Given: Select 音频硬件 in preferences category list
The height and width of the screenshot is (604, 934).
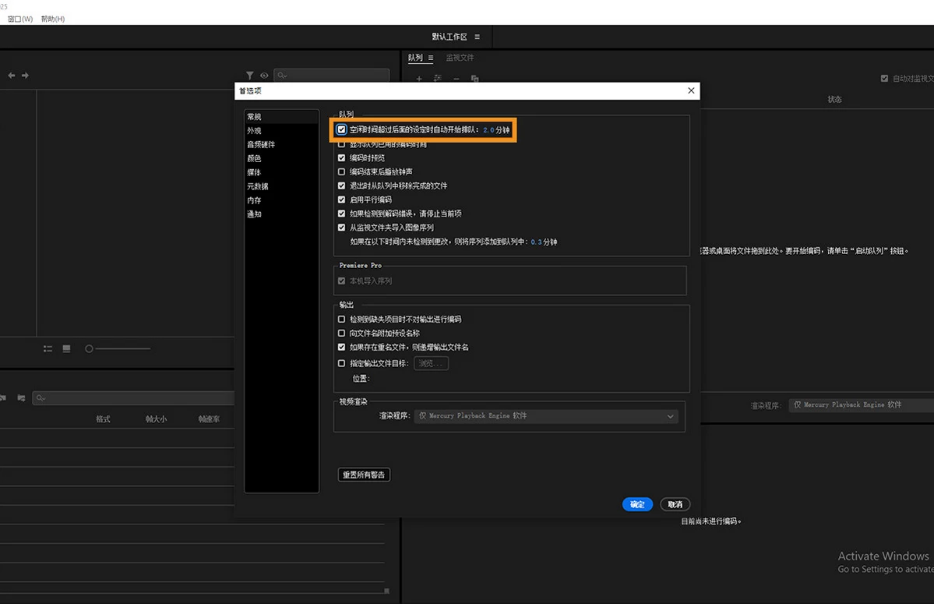Looking at the screenshot, I should coord(282,145).
